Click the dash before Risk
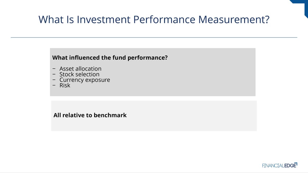 [54, 86]
